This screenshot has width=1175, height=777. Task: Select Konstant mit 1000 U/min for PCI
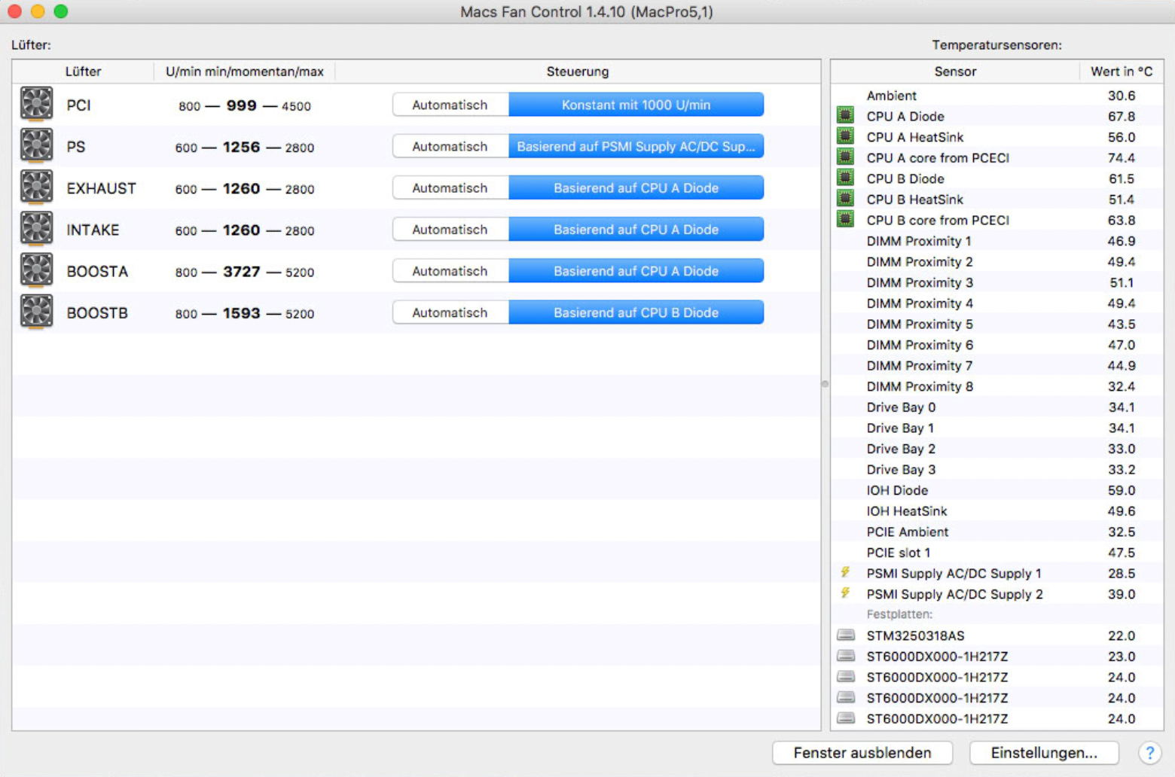tap(636, 105)
